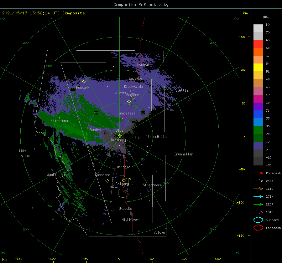Select the yellow marker near Cochrane
The image size is (282, 263).
click(107, 181)
